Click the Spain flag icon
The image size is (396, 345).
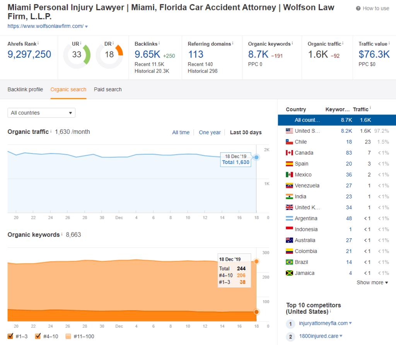[289, 164]
